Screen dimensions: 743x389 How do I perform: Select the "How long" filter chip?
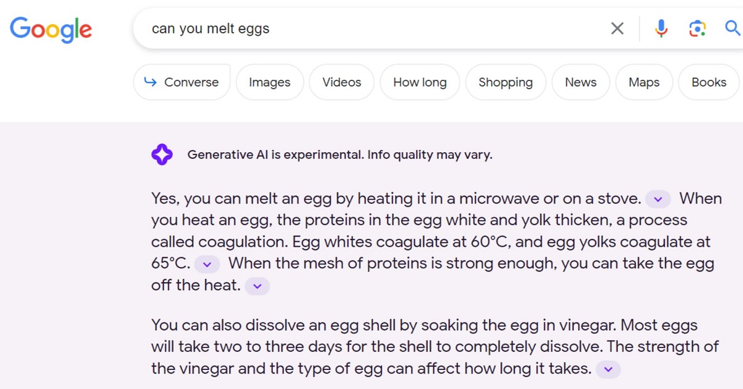click(420, 82)
